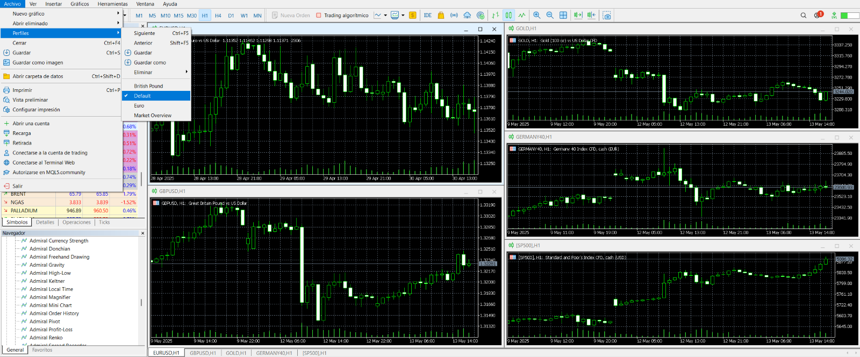
Task: Open the indicators list dropdown arrow
Action: [385, 16]
